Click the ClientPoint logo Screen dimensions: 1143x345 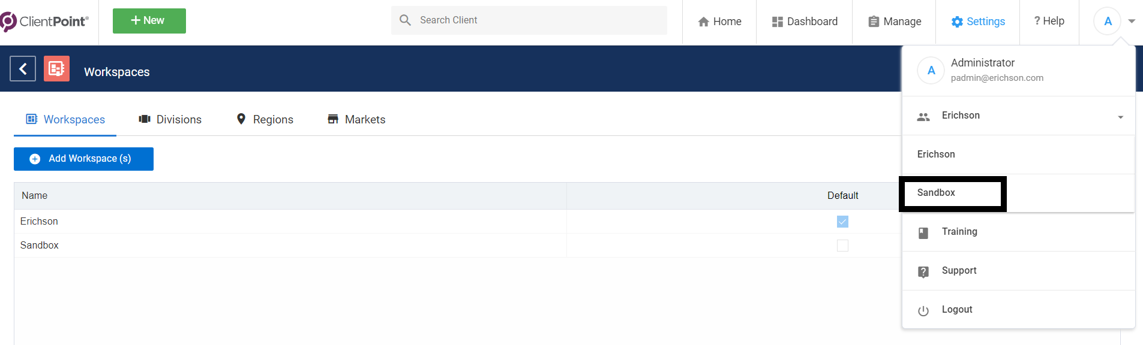[x=44, y=22]
